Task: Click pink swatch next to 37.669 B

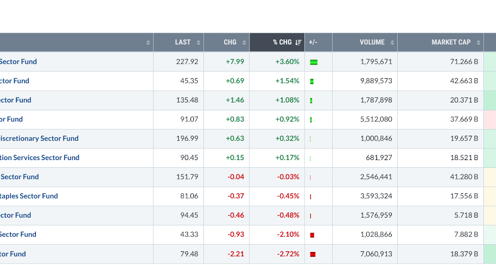Action: click(x=490, y=119)
